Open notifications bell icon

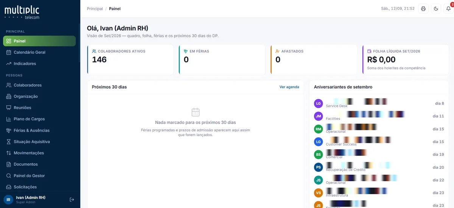tap(448, 9)
